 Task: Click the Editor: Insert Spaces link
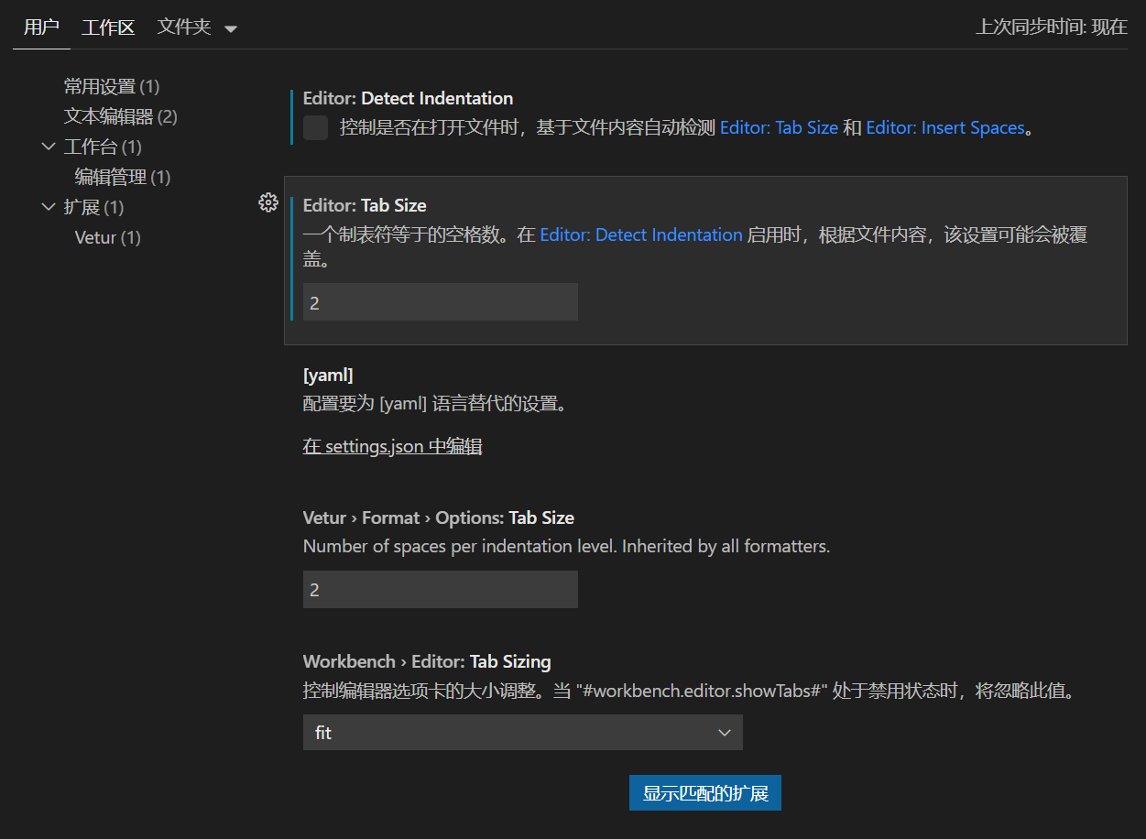point(944,128)
